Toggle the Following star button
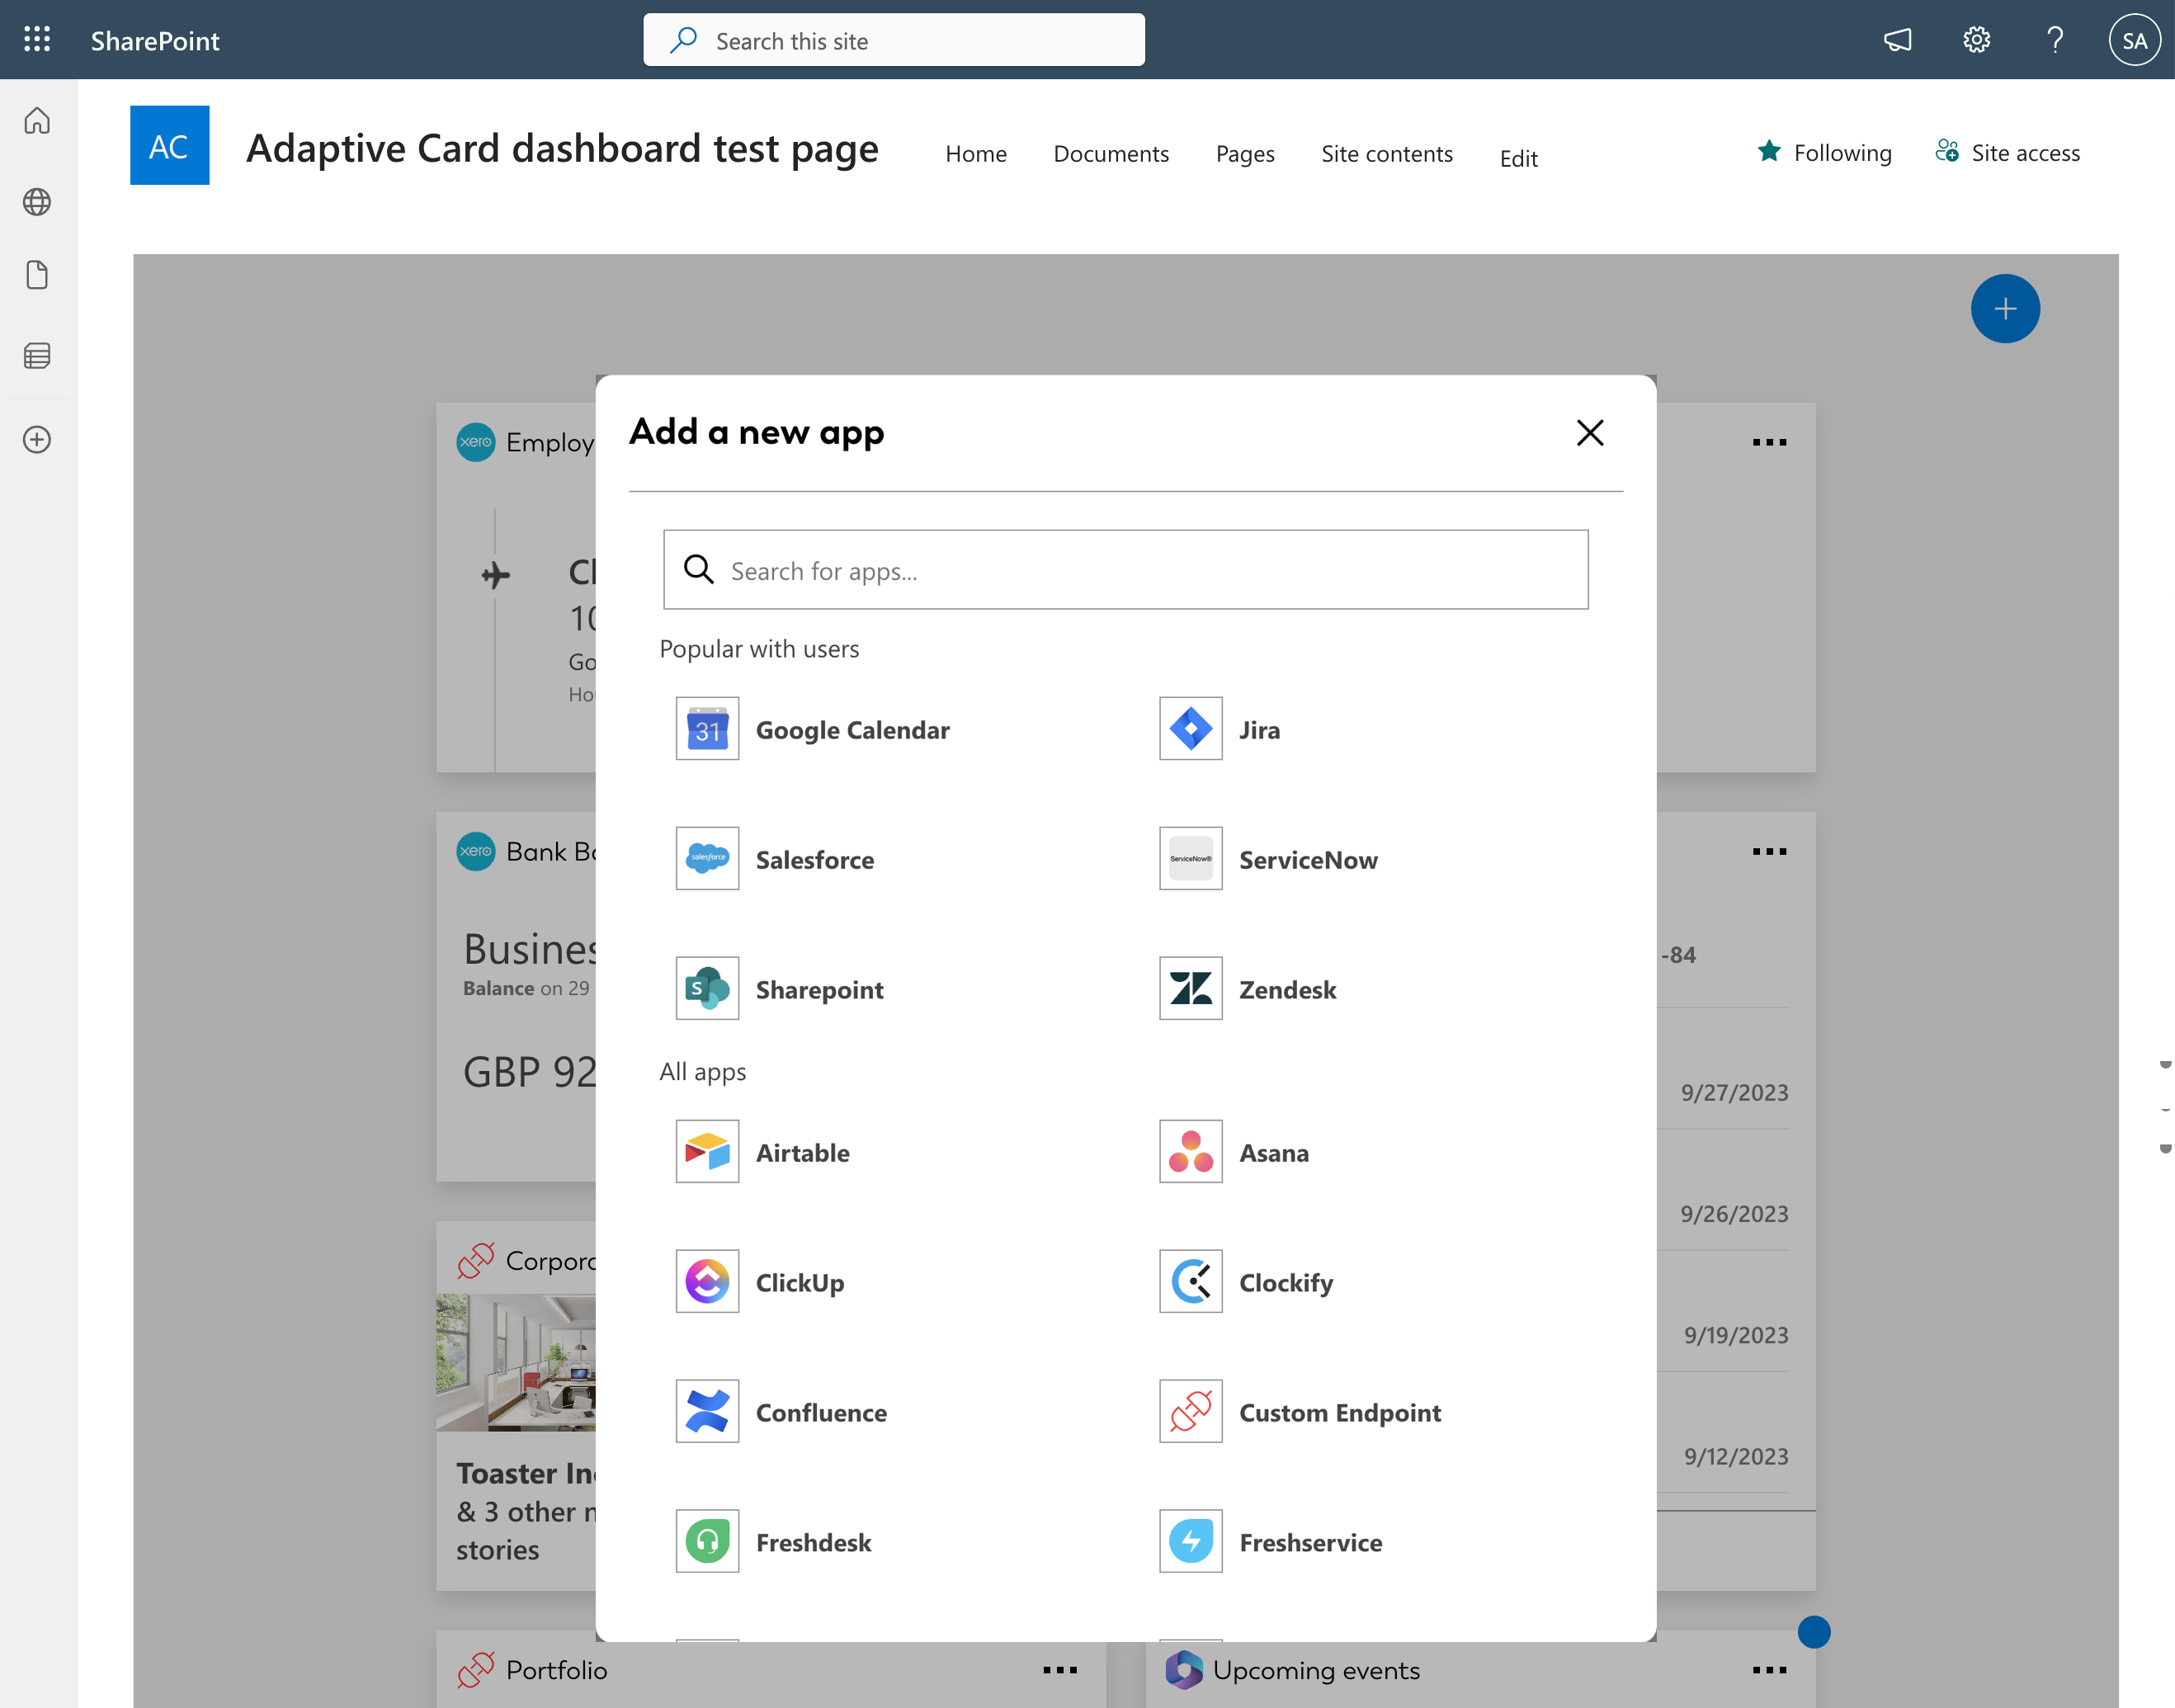The width and height of the screenshot is (2175, 1708). (x=1824, y=153)
